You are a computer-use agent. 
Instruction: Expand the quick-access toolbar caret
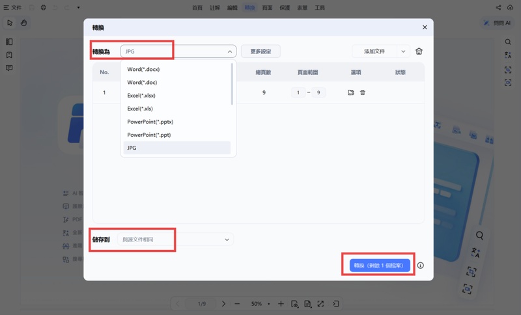[x=78, y=7]
